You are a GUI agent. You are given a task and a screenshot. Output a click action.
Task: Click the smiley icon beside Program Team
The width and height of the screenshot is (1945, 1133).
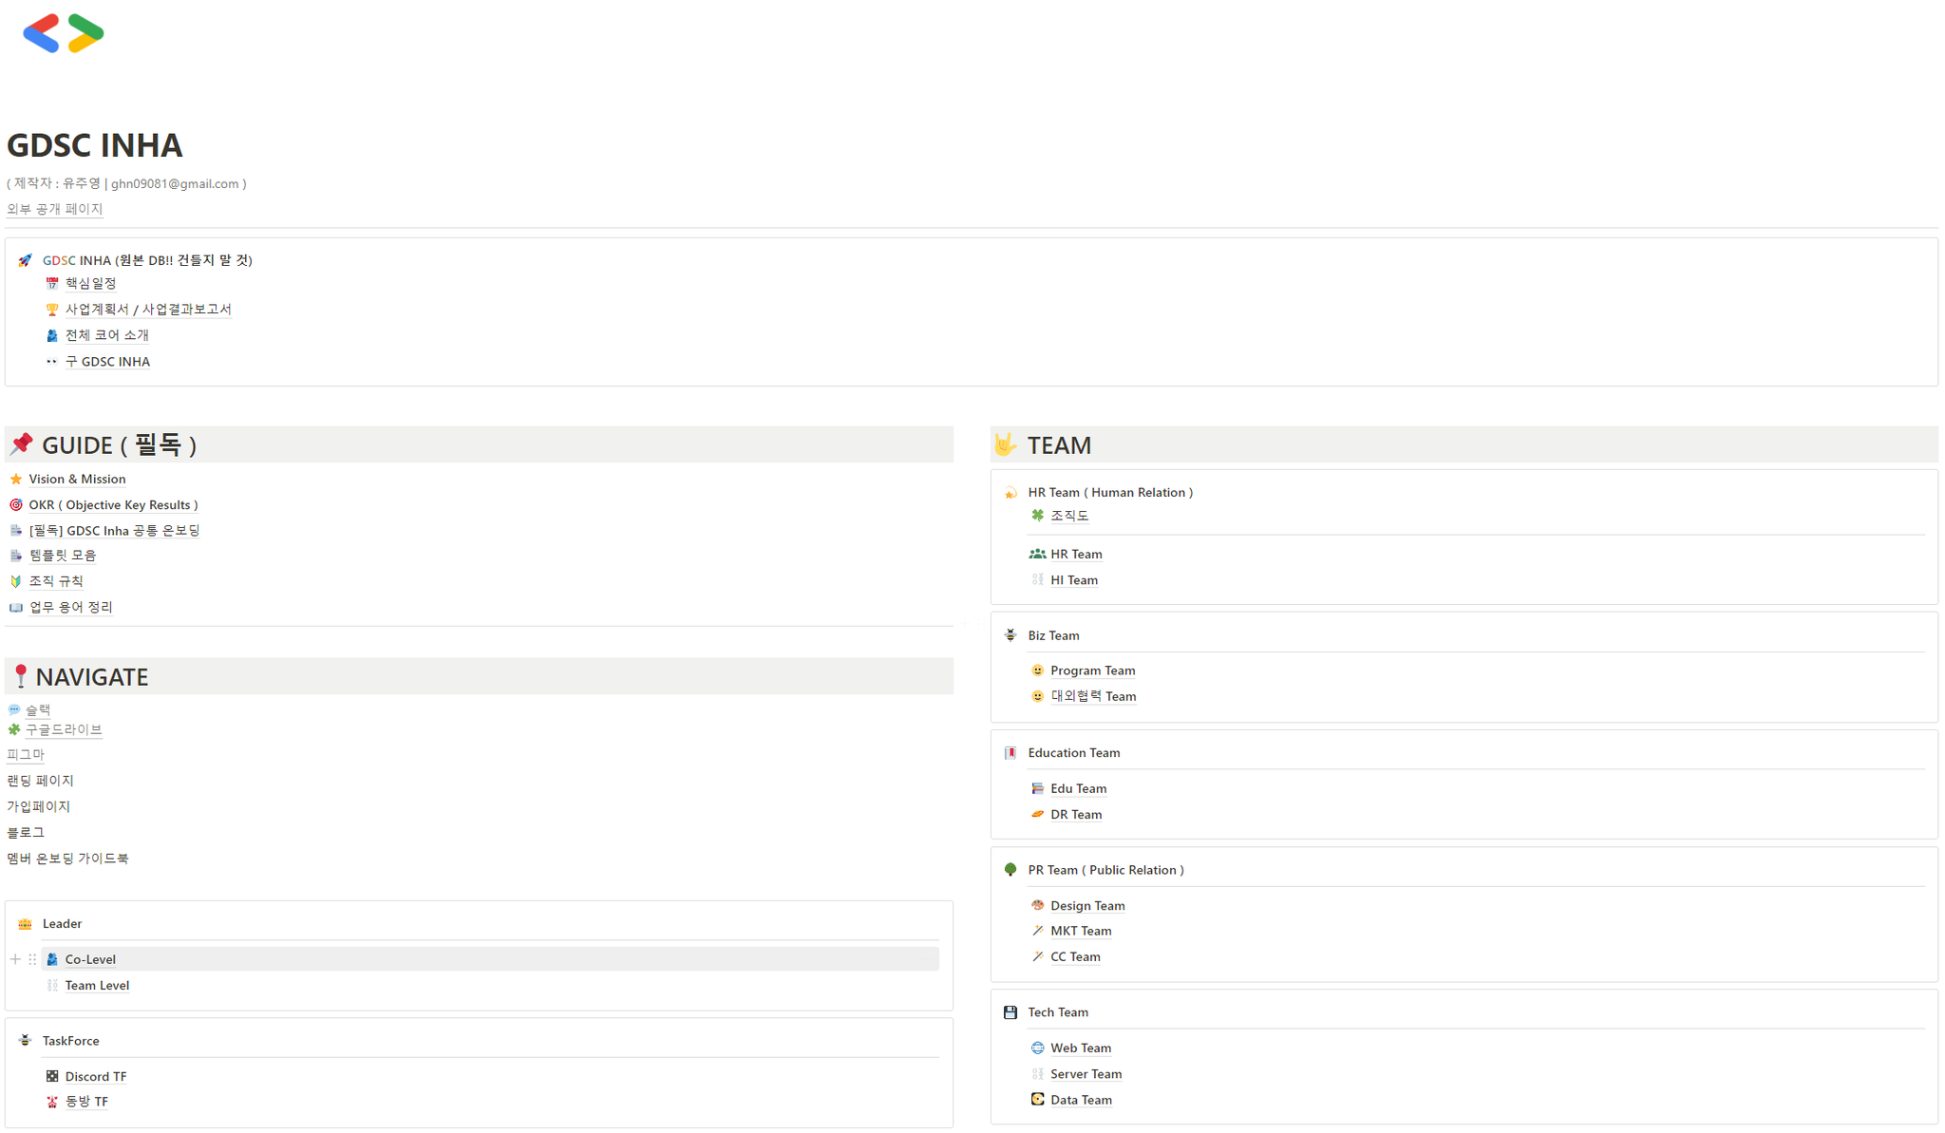1037,670
